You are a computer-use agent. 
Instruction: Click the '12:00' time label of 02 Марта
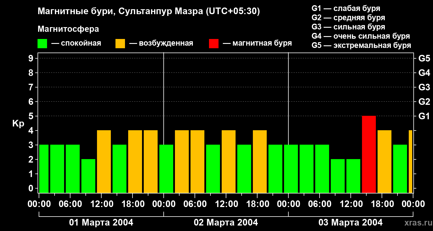point(226,204)
